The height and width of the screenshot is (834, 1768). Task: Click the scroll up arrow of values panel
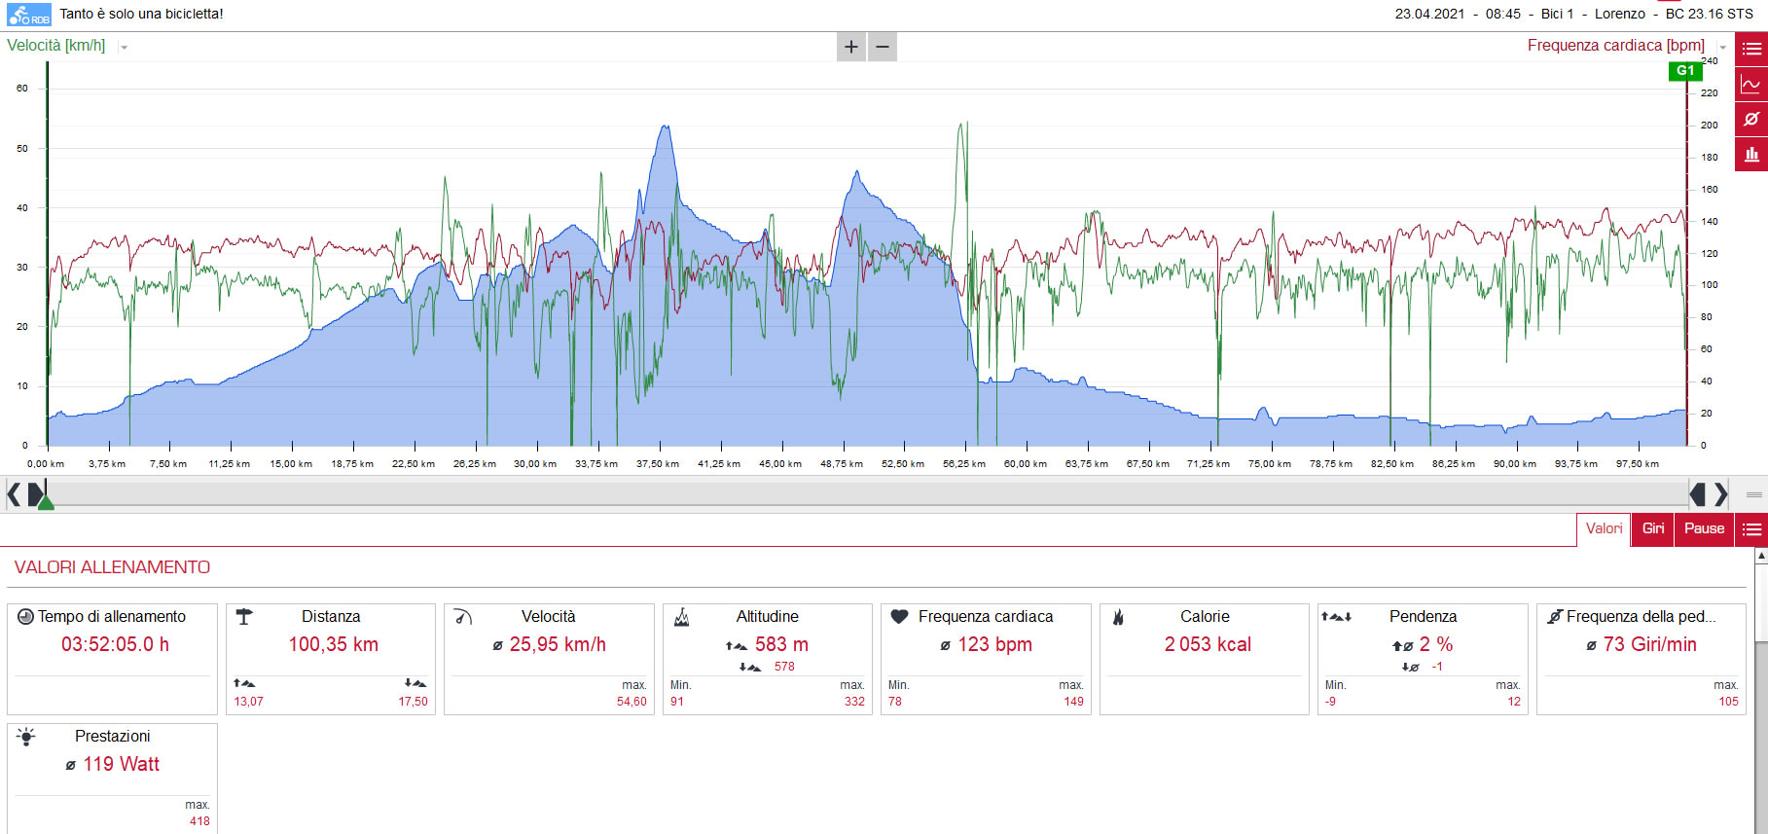click(x=1761, y=556)
